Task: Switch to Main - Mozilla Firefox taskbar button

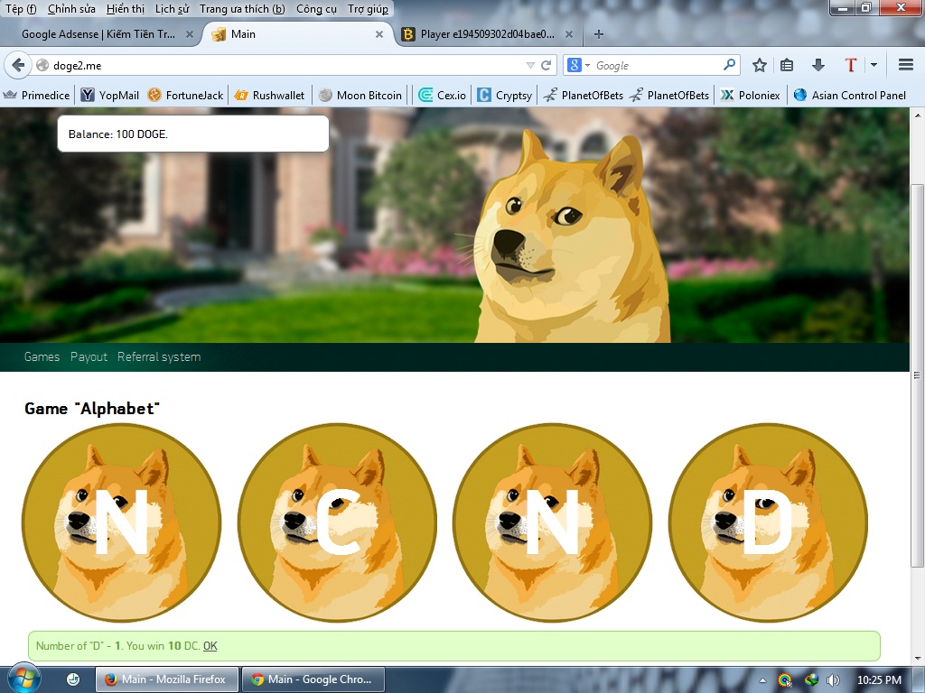Action: coord(167,679)
